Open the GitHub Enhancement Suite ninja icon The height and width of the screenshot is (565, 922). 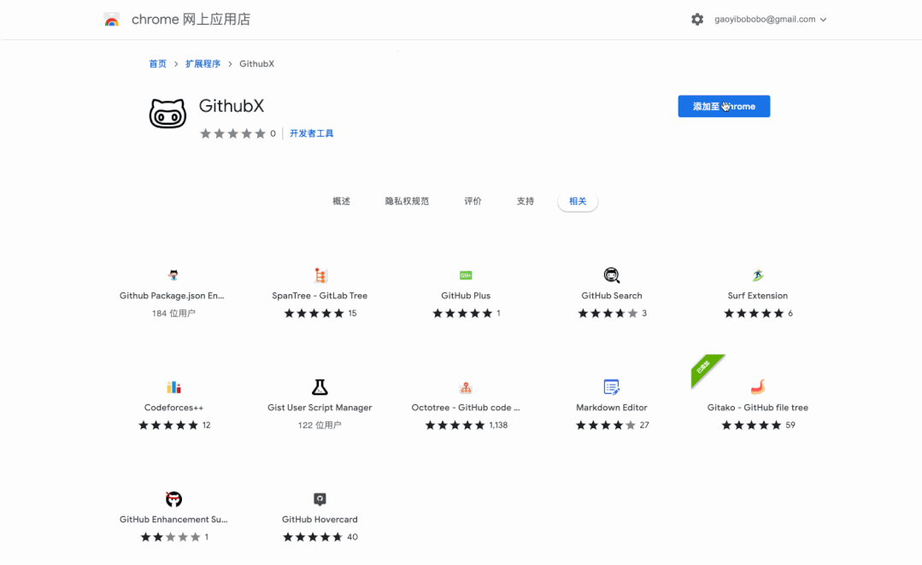click(173, 498)
